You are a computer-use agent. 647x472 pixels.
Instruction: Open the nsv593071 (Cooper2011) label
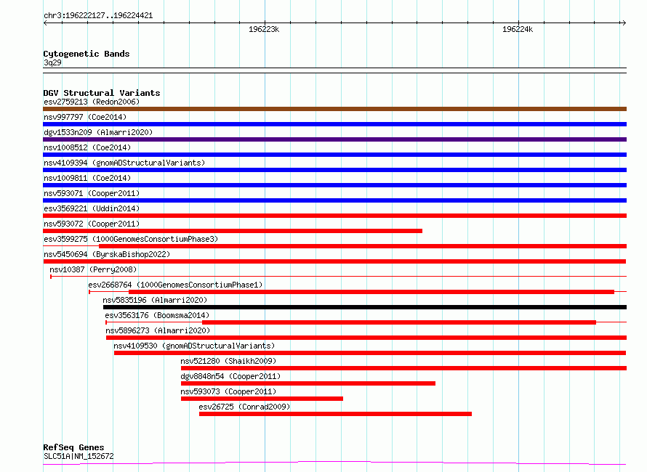(92, 193)
